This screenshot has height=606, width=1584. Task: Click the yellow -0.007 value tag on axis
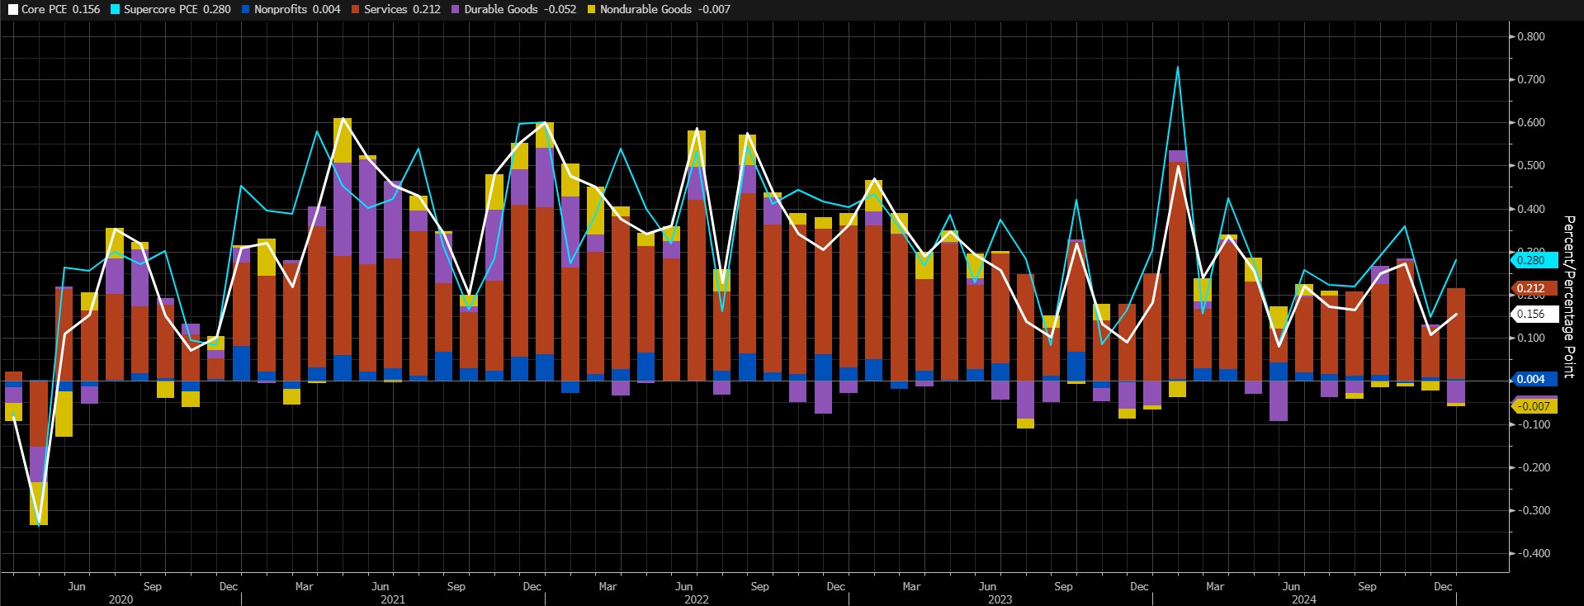coord(1534,406)
